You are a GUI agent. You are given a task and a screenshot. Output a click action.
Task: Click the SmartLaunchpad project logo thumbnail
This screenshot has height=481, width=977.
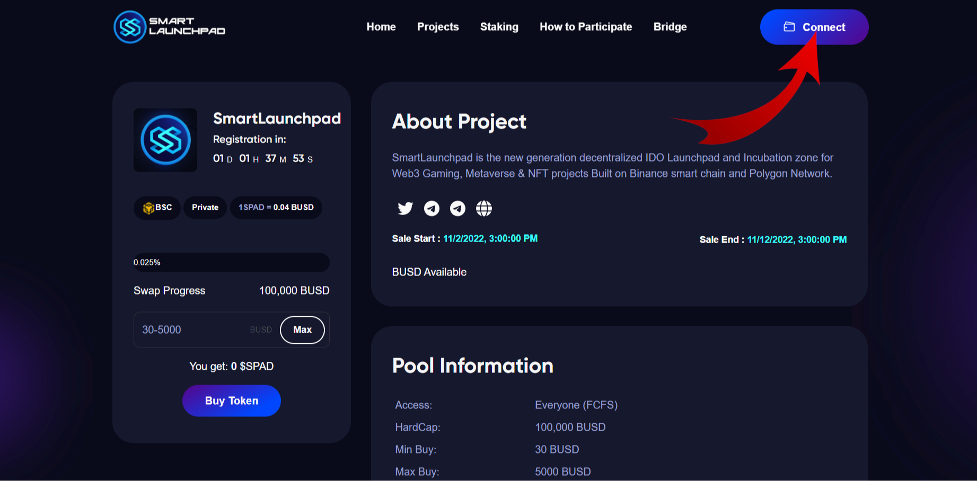165,140
